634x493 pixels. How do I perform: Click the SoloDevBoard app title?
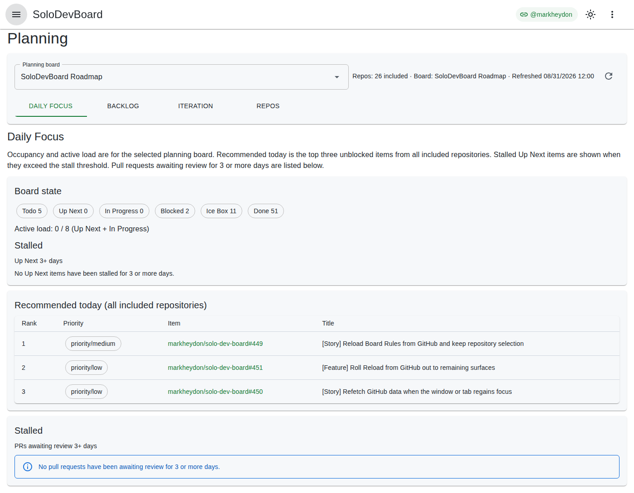[67, 14]
